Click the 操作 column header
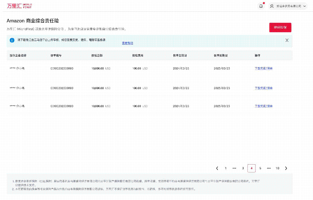The image size is (313, 200). [x=258, y=55]
